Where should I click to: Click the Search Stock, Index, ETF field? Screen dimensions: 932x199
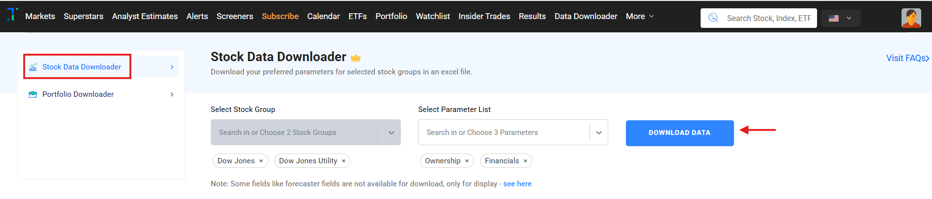click(768, 18)
